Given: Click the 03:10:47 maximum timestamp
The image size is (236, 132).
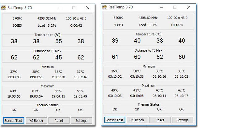Looking at the screenshot, I should [x=181, y=96].
